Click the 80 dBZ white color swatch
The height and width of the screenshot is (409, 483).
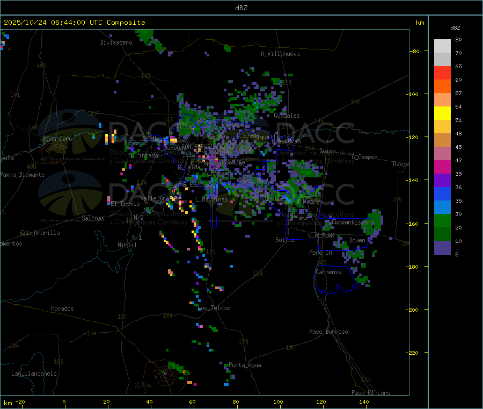pos(442,46)
